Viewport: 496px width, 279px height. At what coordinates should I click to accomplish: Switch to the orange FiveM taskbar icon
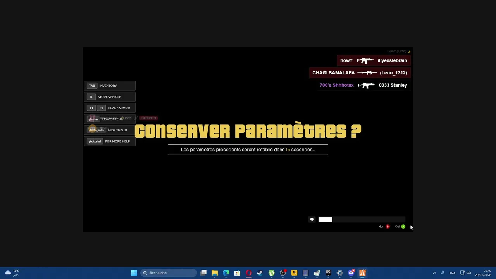tap(362, 273)
